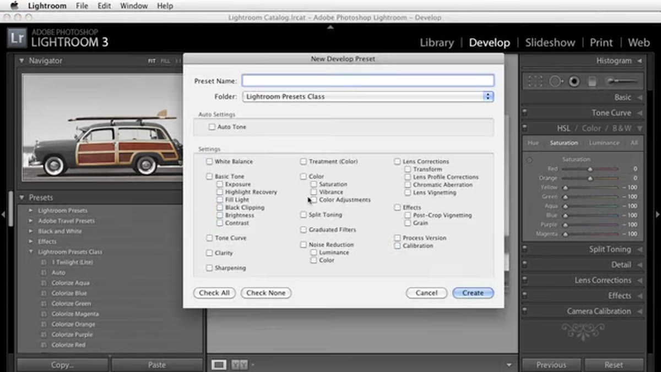Click the Preset Name text field

(368, 81)
